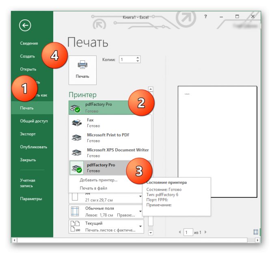The image size is (272, 254).
Task: Click the highlighted pdfFactory Pro list icon
Action: [x=77, y=169]
